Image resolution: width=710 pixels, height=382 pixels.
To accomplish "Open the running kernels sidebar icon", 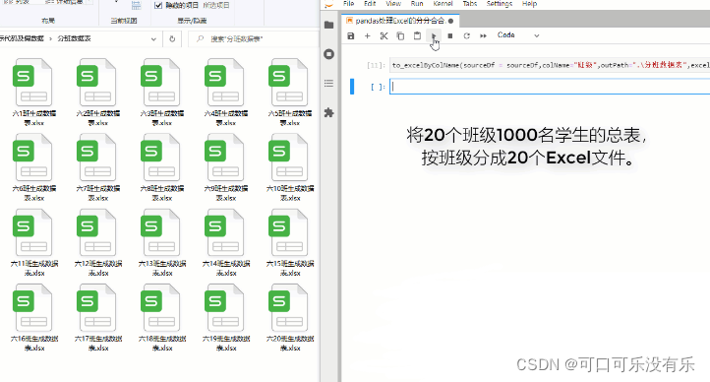I will coord(329,54).
